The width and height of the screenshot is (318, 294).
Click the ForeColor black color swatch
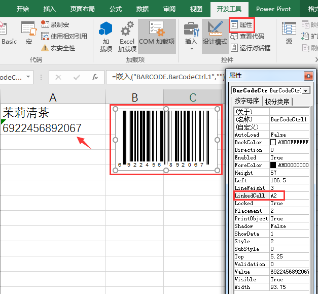coord(273,165)
